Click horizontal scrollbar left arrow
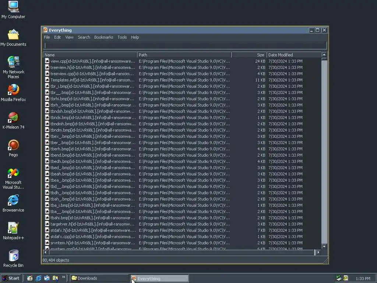The image size is (377, 283). click(x=46, y=252)
